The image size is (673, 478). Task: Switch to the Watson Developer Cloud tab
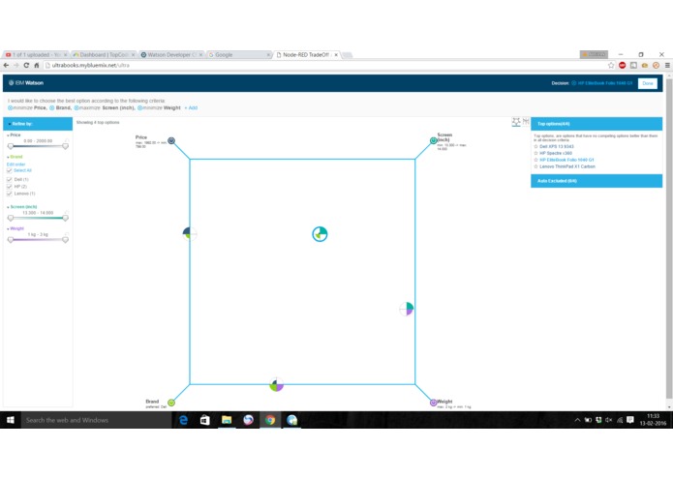(171, 55)
